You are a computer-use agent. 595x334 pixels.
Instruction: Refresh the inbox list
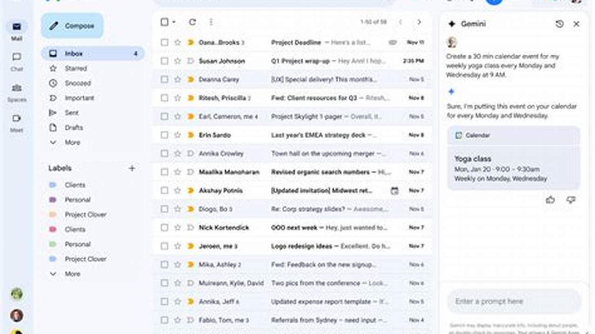point(193,22)
